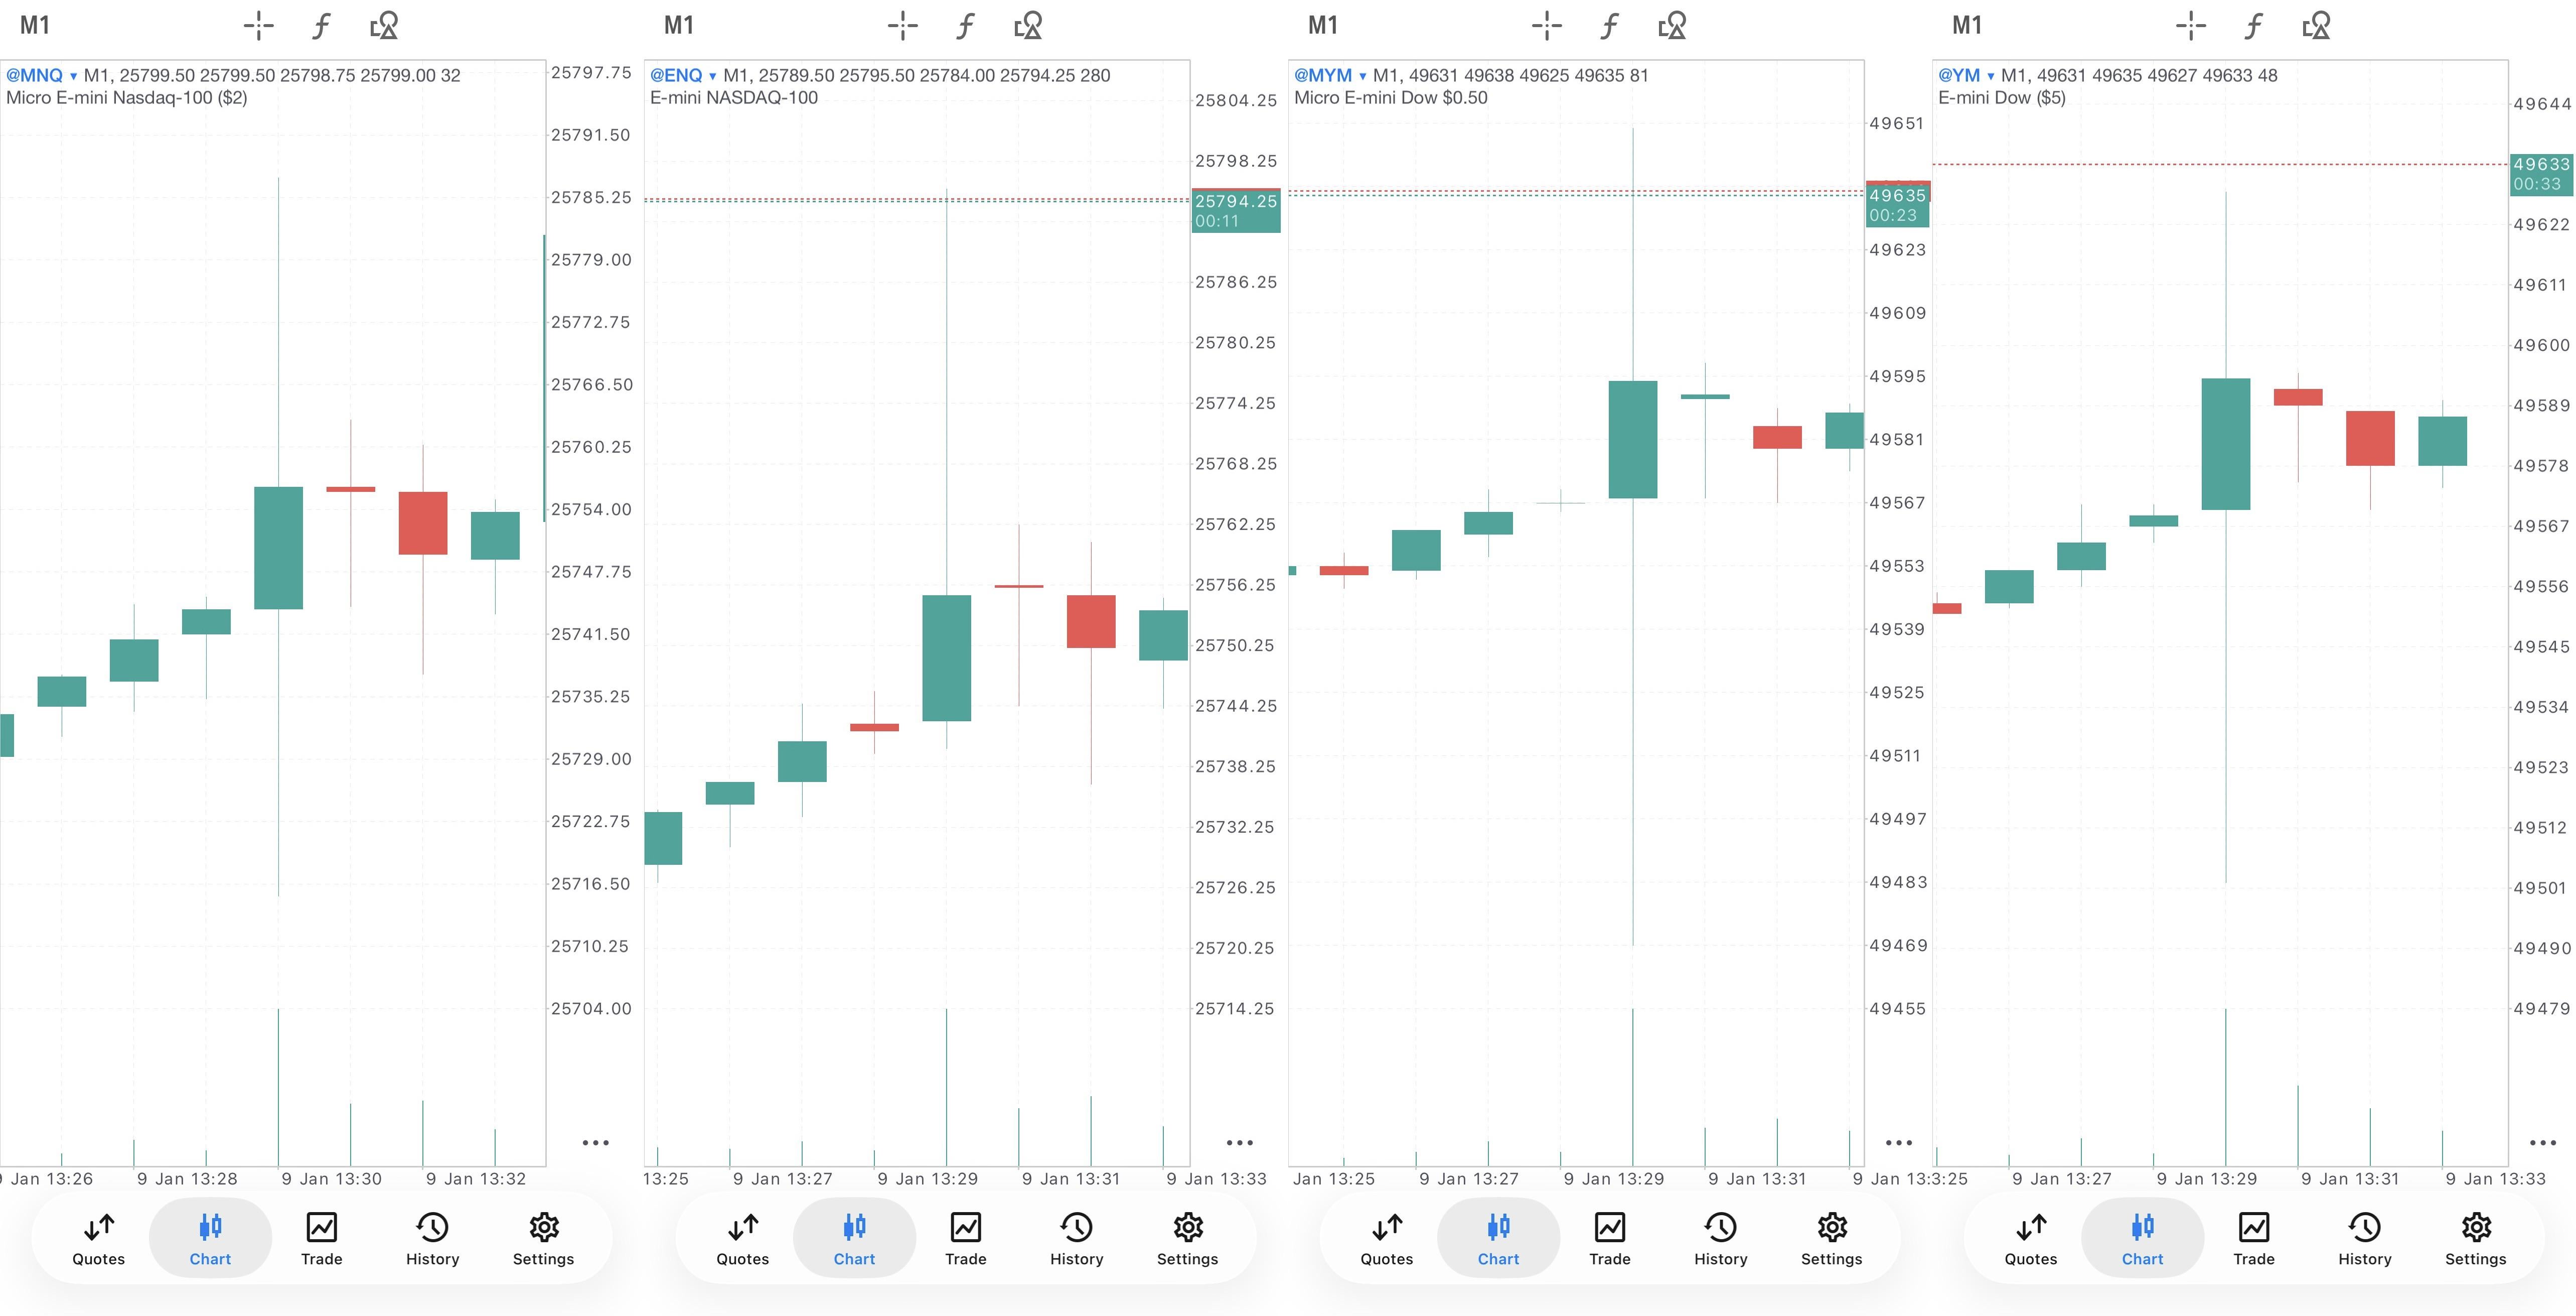Open three-dots menu in the ENQ chart
Image resolution: width=2576 pixels, height=1316 pixels.
coord(1239,1142)
